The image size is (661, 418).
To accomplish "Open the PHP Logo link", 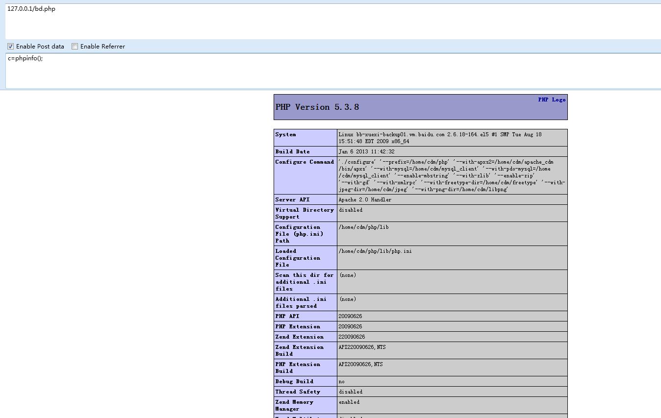I will click(x=552, y=99).
